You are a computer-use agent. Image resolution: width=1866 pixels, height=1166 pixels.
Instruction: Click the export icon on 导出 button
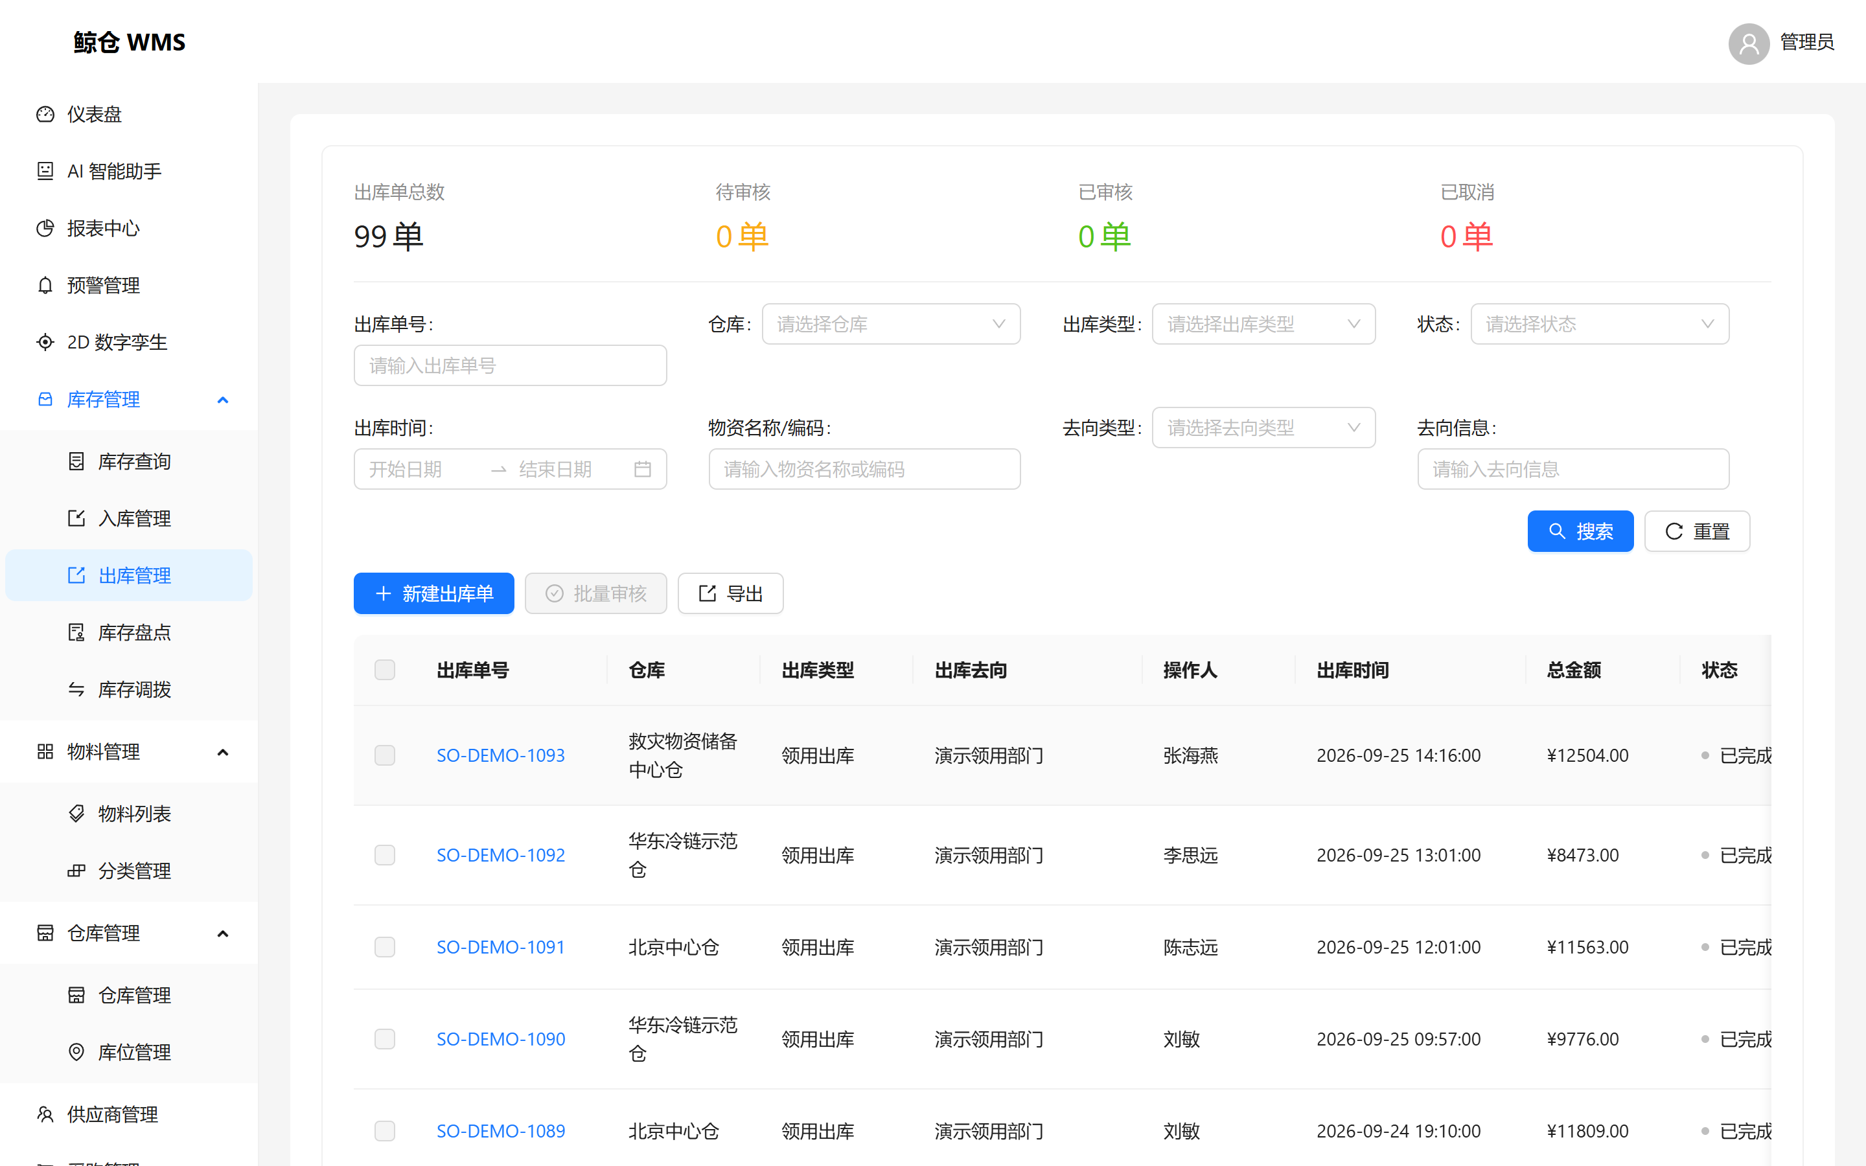pyautogui.click(x=707, y=593)
